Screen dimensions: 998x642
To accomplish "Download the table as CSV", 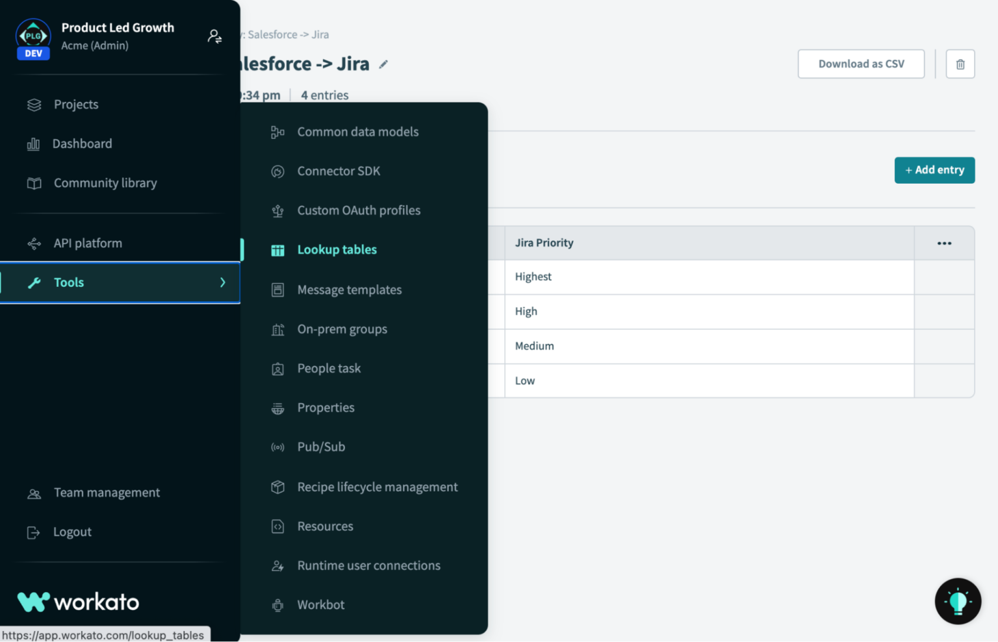I will [861, 64].
